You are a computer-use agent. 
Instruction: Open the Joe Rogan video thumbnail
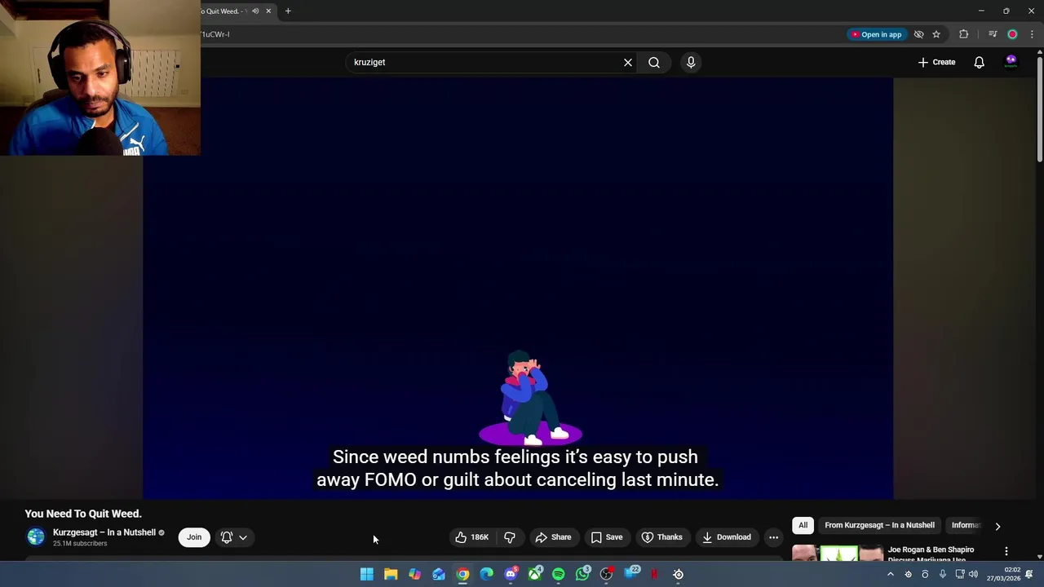pyautogui.click(x=838, y=554)
